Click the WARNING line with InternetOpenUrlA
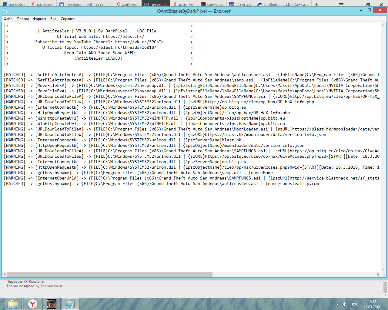This screenshot has width=388, height=310. 192,178
